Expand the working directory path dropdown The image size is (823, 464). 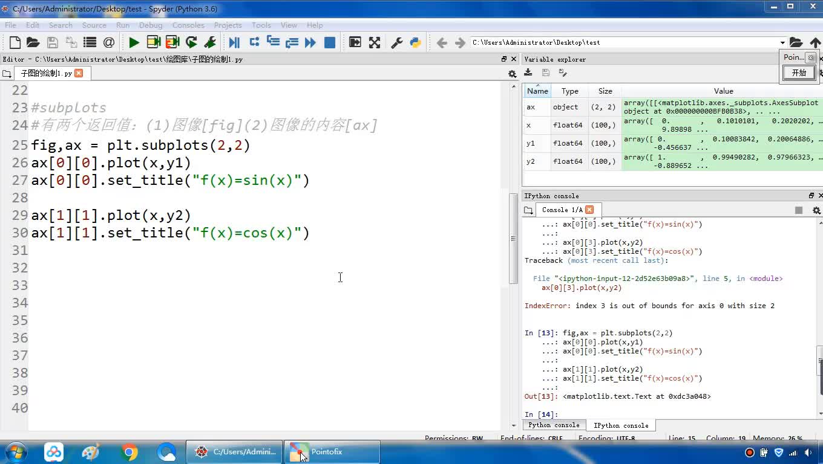tap(782, 42)
